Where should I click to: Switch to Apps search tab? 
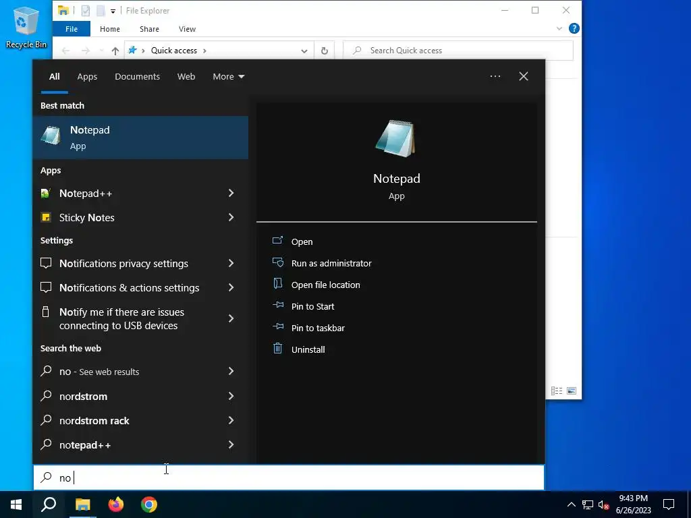tap(87, 77)
